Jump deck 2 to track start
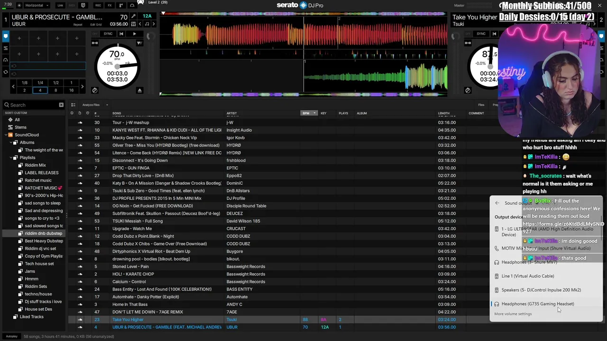Image resolution: width=607 pixels, height=341 pixels. point(494,34)
